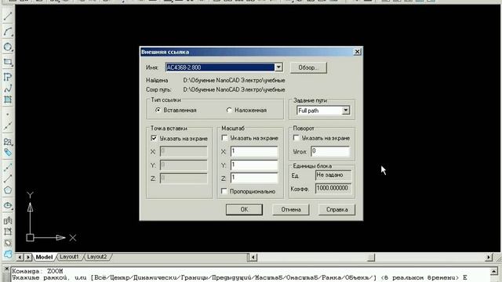Click the frame crop icon in left toolbar
502x282 pixels.
(x=8, y=232)
